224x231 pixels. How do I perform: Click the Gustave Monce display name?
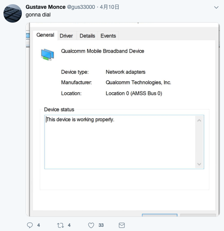[x=46, y=7]
